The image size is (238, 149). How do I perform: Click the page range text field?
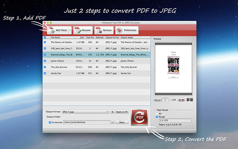coord(175,120)
